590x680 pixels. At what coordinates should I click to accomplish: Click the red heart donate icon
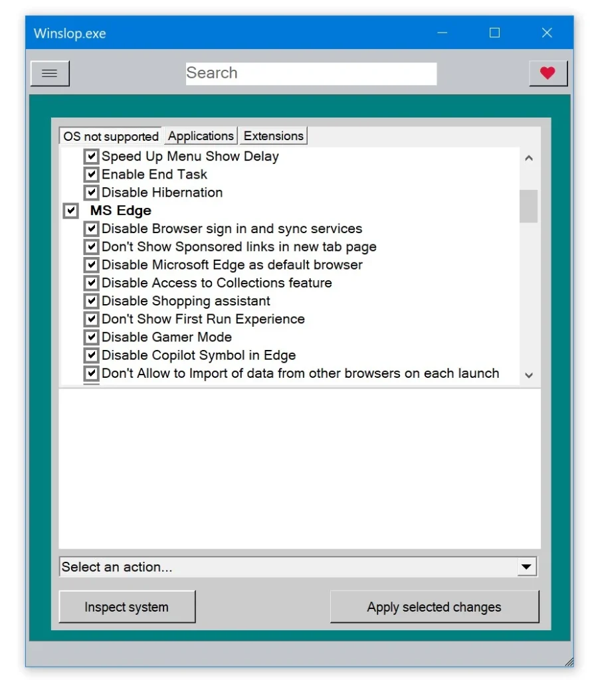click(547, 74)
